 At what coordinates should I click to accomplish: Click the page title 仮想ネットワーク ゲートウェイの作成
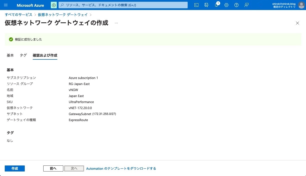[57, 23]
